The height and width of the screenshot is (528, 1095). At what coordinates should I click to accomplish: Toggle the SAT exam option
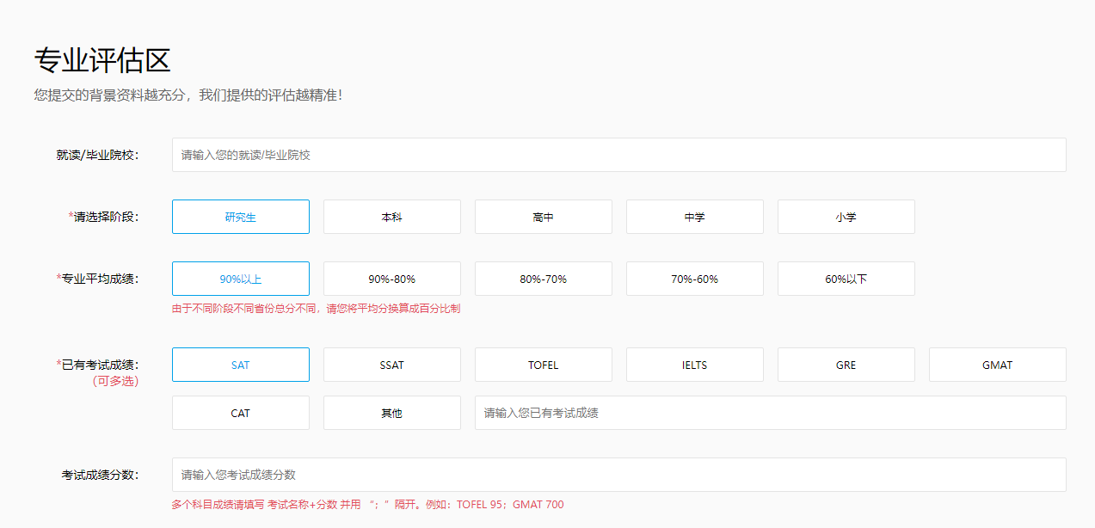(241, 365)
